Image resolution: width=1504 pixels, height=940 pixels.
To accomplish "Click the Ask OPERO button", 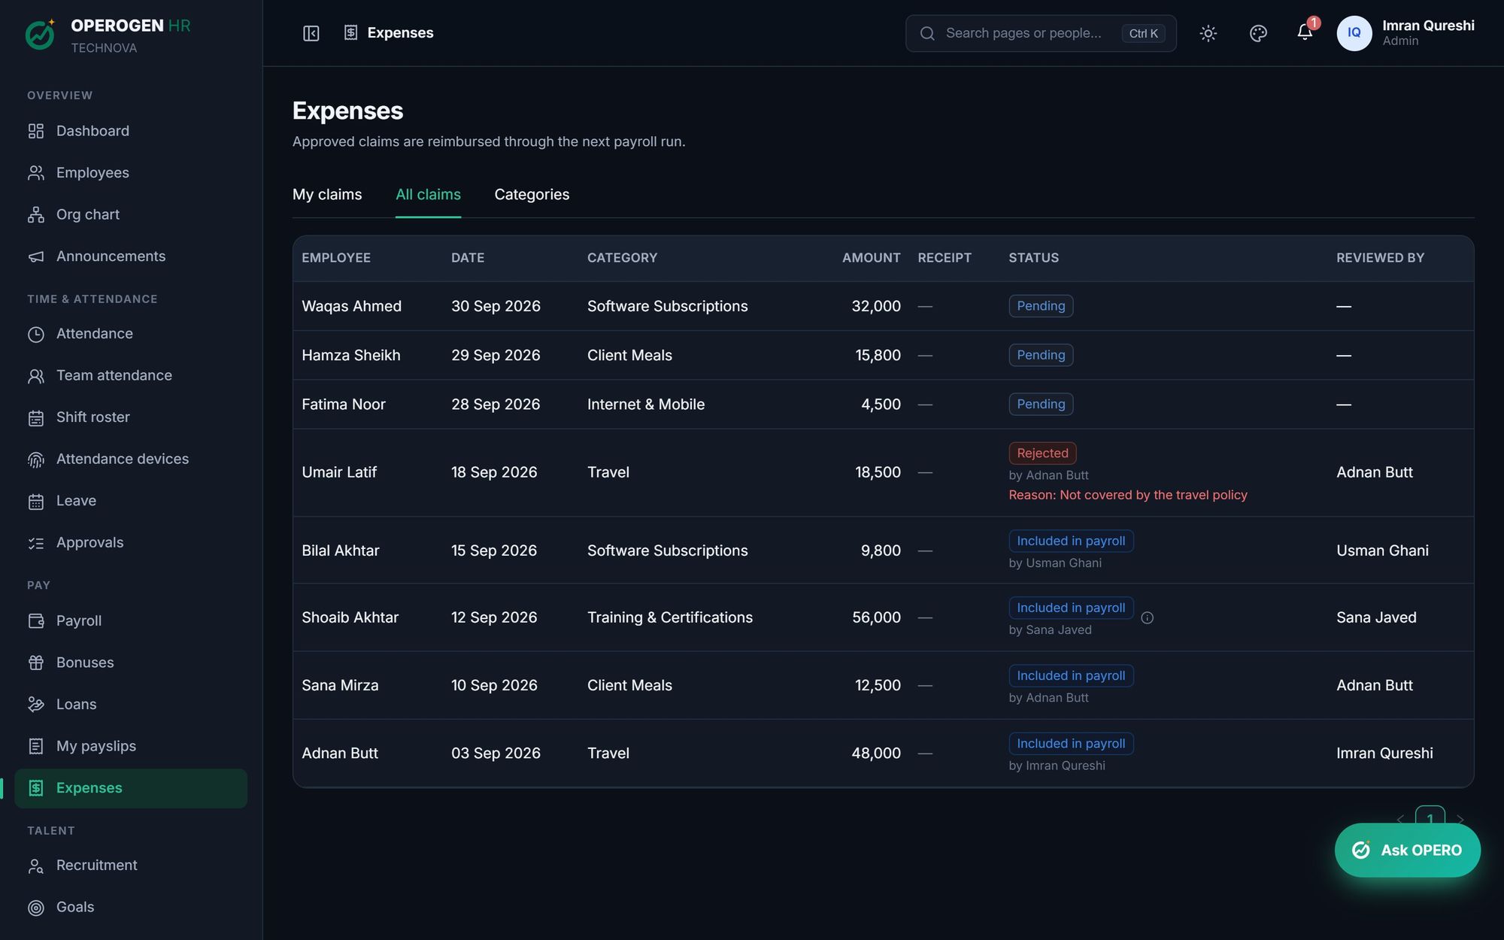I will 1407,850.
